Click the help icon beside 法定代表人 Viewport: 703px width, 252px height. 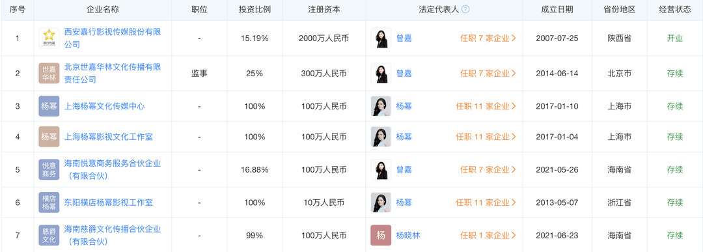[x=465, y=9]
